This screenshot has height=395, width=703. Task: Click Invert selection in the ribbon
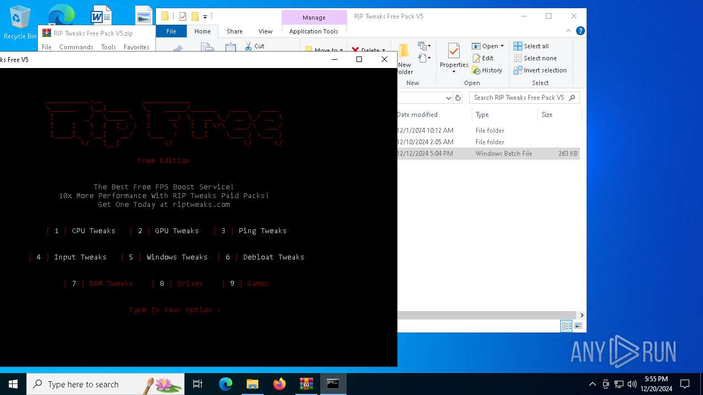[x=540, y=70]
